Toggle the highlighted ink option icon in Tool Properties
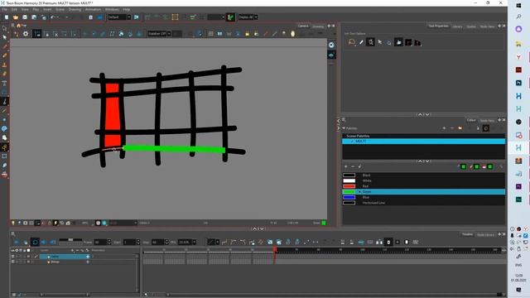The width and height of the screenshot is (530, 298). [370, 42]
